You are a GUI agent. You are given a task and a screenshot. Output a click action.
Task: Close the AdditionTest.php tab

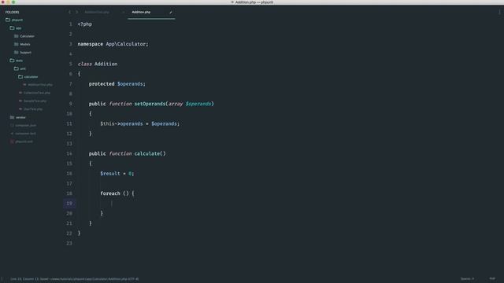124,13
